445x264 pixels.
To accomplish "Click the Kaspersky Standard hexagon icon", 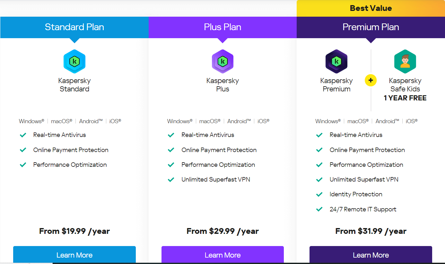I will point(74,61).
